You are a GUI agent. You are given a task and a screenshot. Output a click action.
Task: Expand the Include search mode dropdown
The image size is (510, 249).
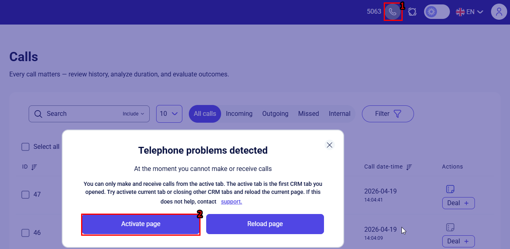click(133, 114)
